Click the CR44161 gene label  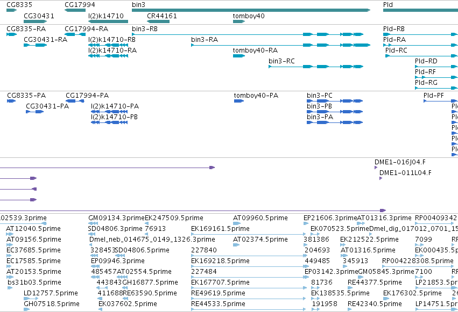pos(162,16)
